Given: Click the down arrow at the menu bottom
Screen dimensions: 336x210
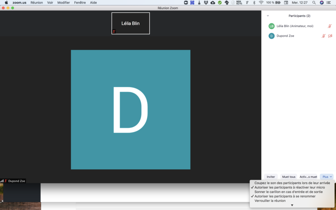Looking at the screenshot, I should click(292, 205).
